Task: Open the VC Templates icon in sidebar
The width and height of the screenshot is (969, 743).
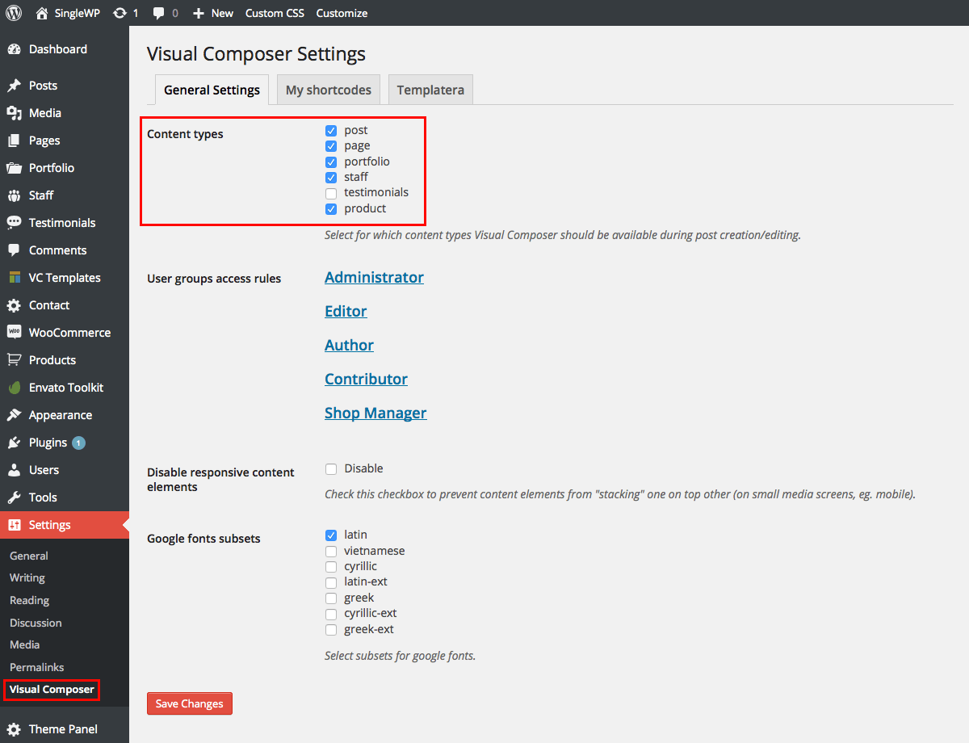Action: pos(14,278)
